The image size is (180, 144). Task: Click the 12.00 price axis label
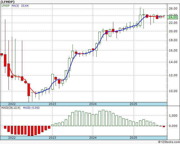(173, 75)
